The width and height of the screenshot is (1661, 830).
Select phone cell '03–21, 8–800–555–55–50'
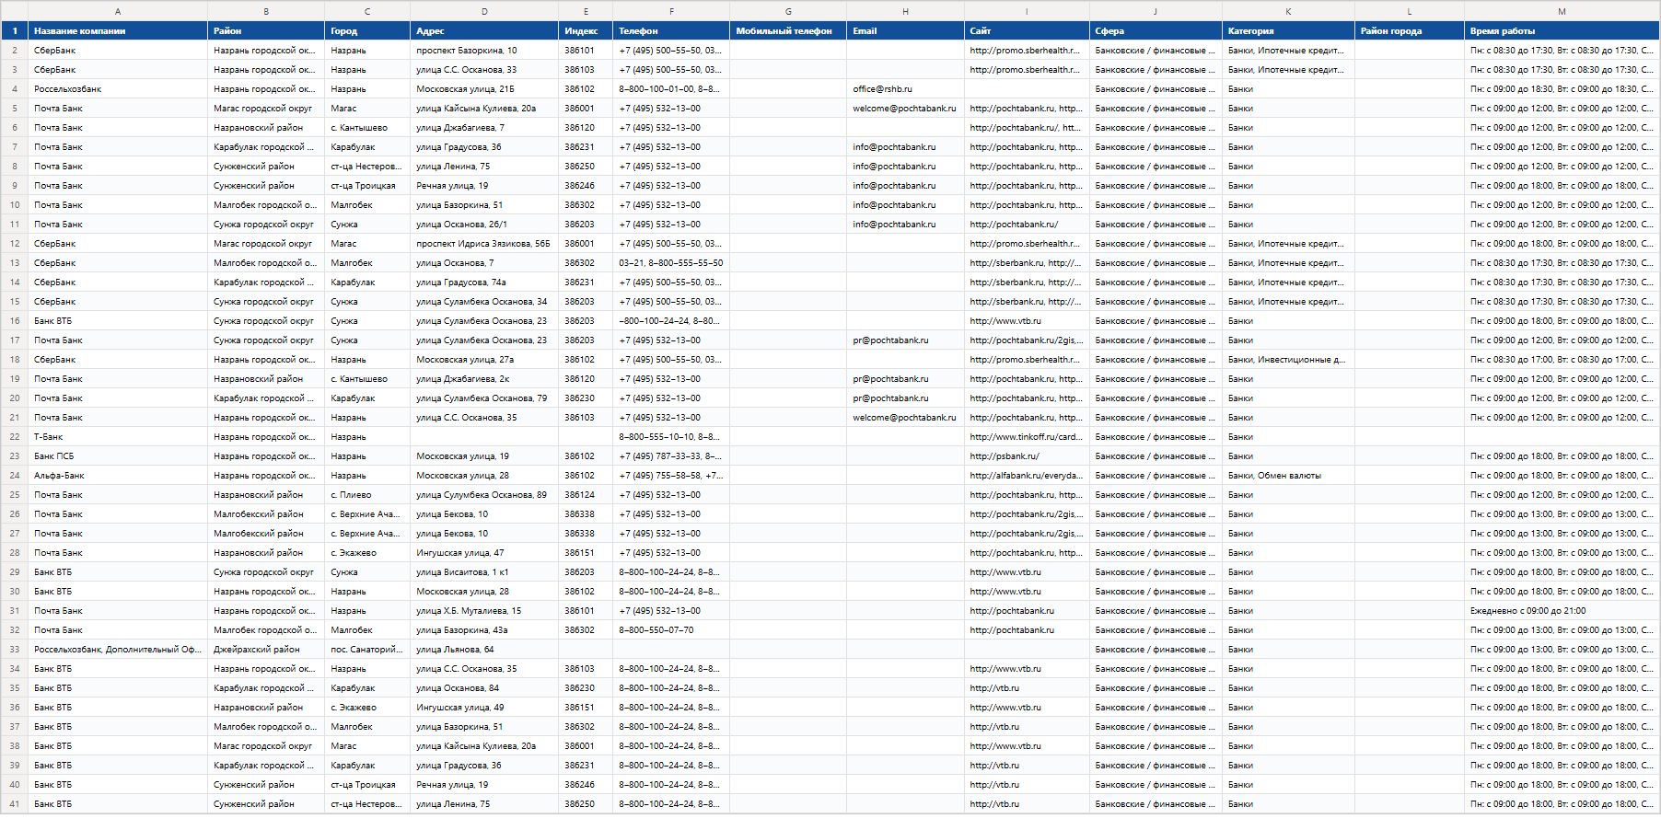[x=671, y=263]
